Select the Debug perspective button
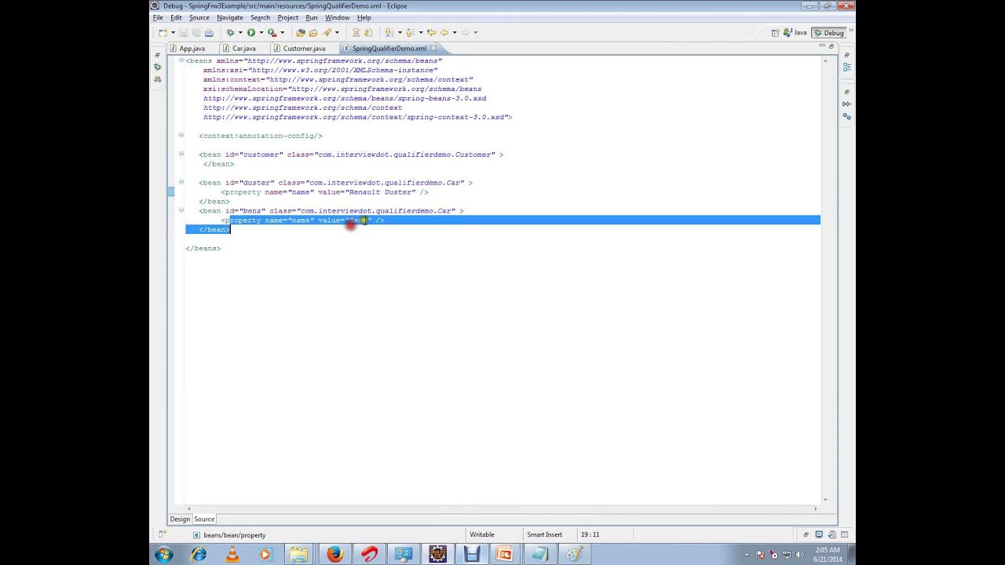 tap(828, 33)
